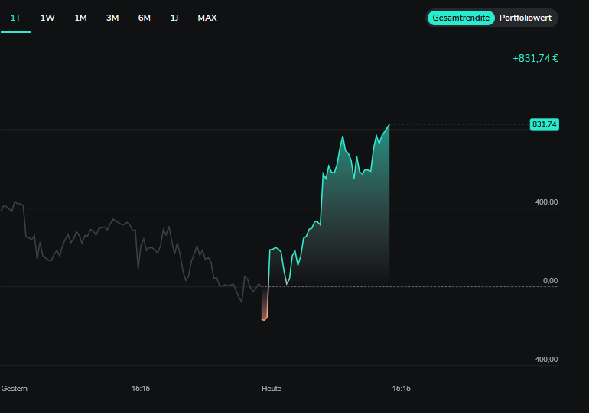Choose the 3M time range tab

tap(112, 18)
